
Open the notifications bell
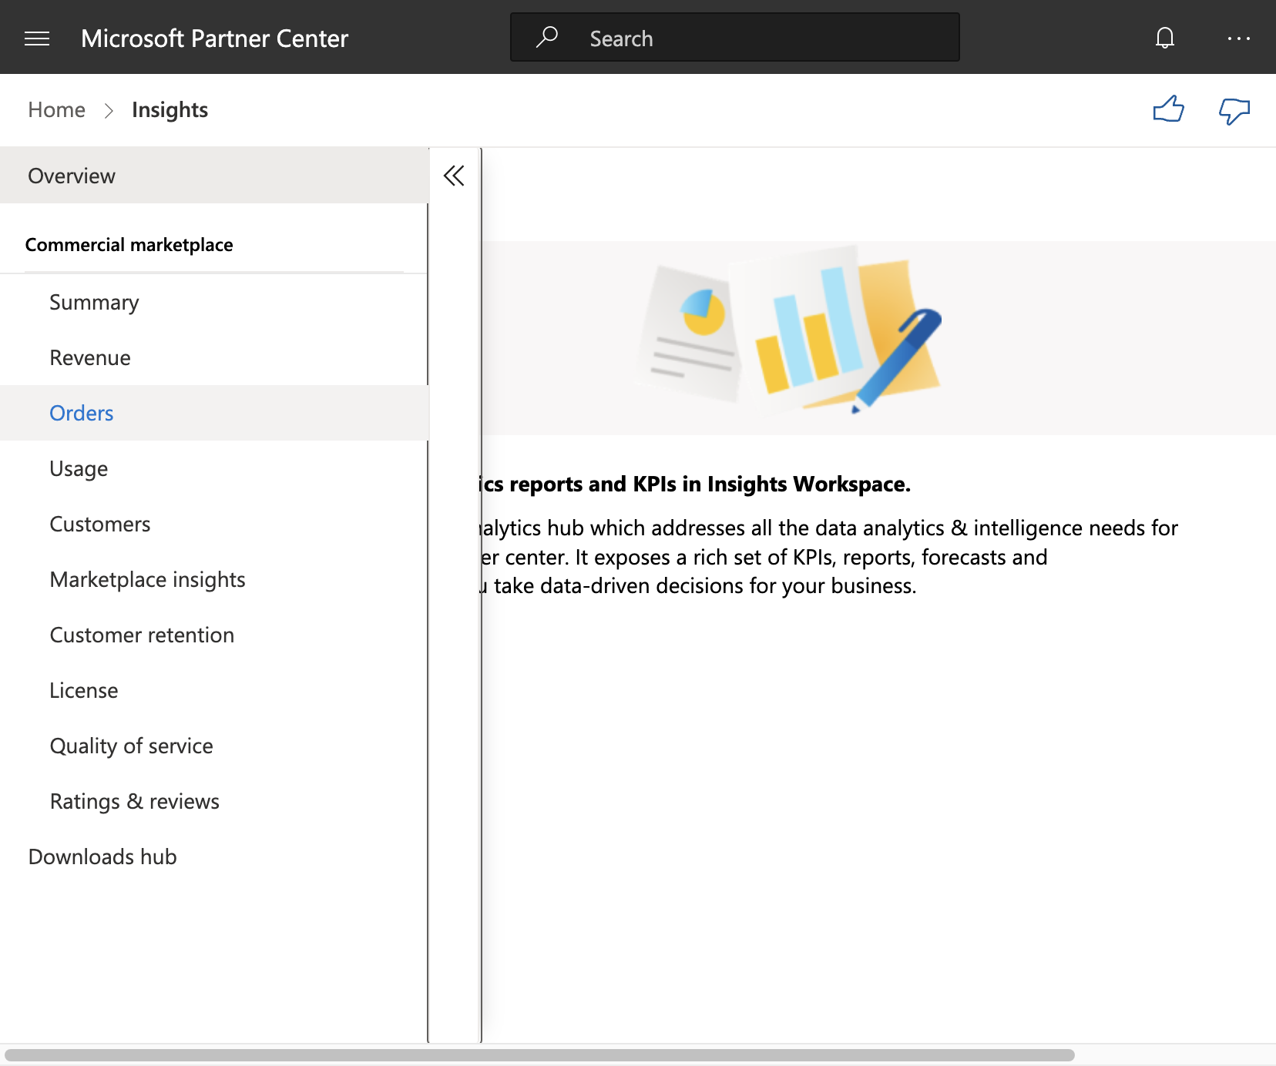[x=1165, y=38]
